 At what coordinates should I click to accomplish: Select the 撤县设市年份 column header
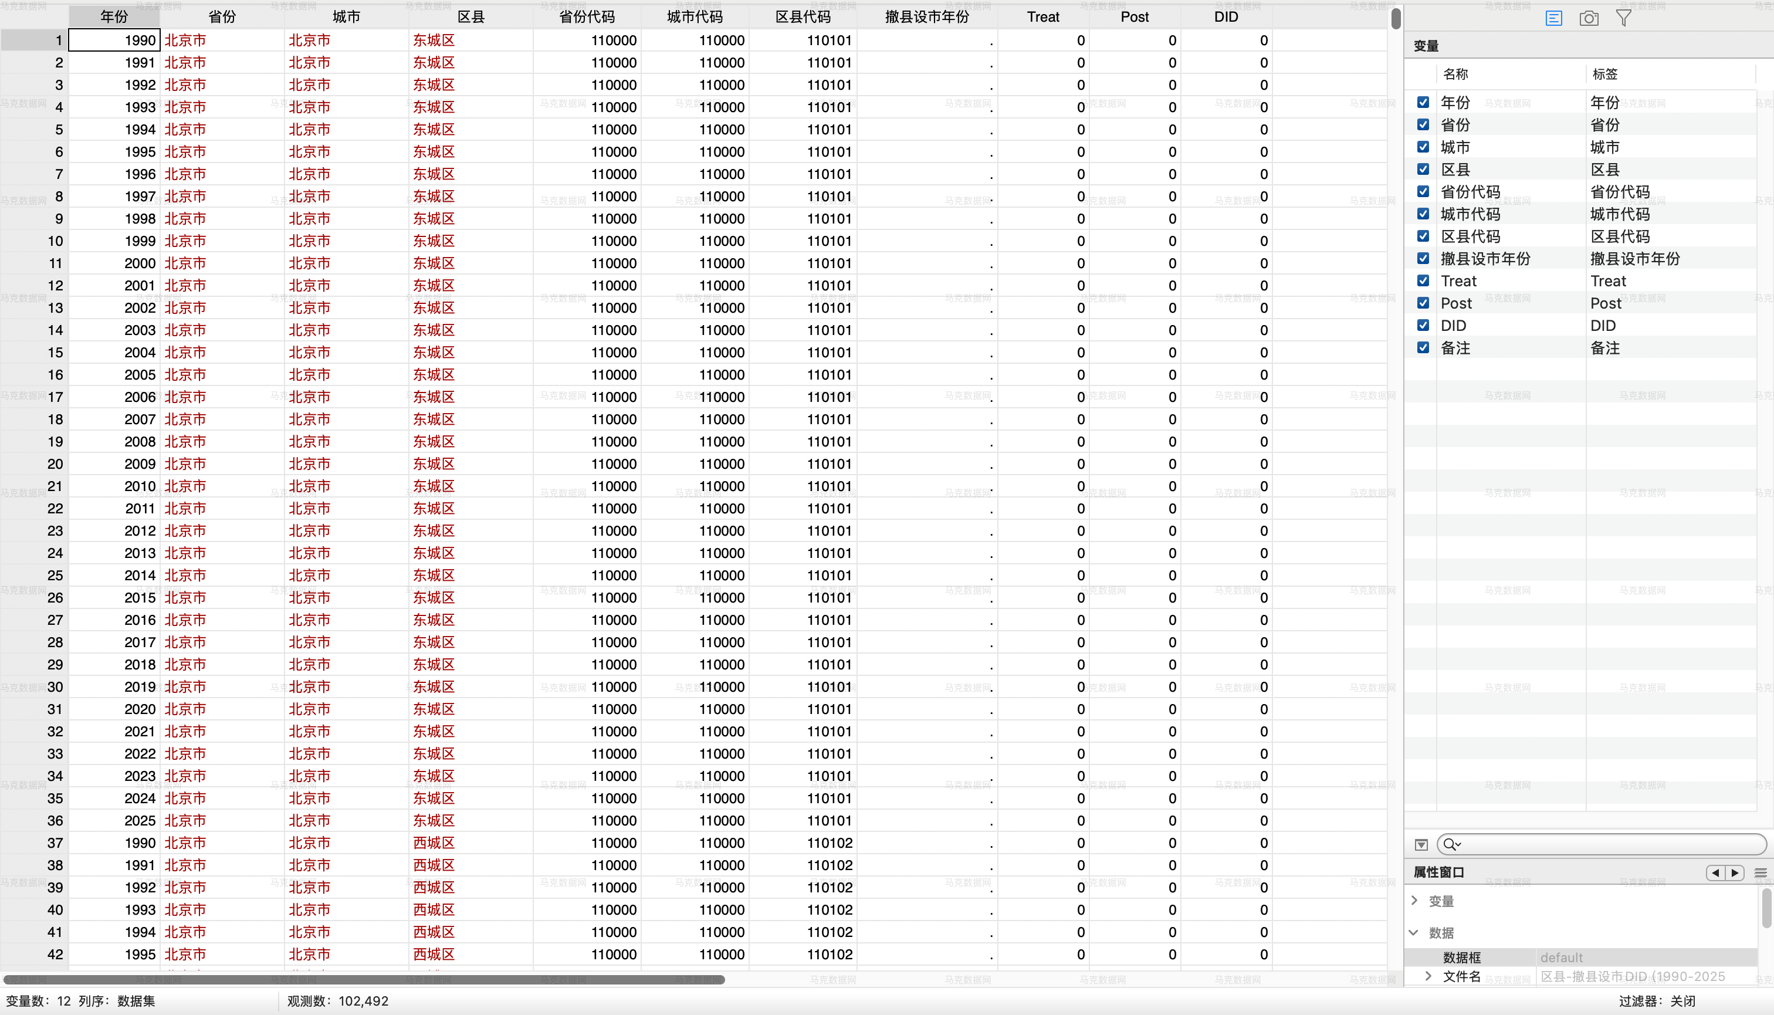click(927, 17)
